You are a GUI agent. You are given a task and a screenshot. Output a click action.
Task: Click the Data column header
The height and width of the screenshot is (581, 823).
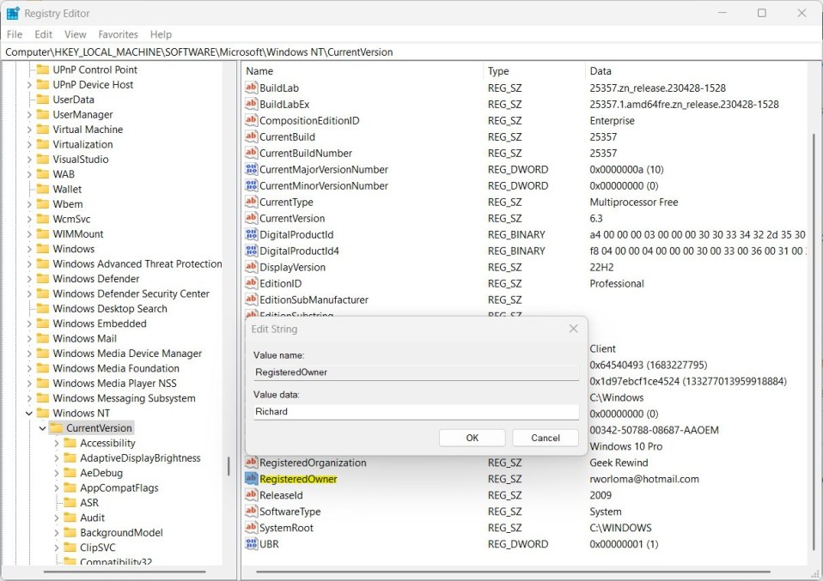point(600,71)
